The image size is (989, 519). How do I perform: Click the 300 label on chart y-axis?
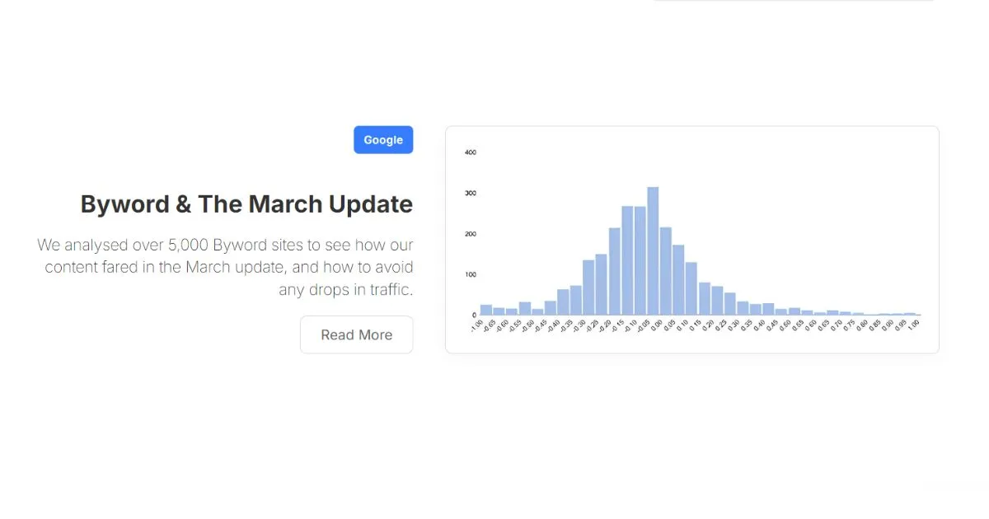coord(471,194)
